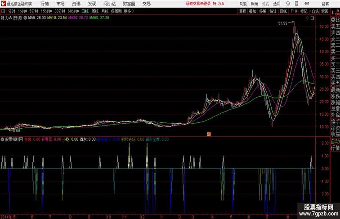Click the 返回 back button
The width and height of the screenshot is (340, 219).
pos(325,11)
